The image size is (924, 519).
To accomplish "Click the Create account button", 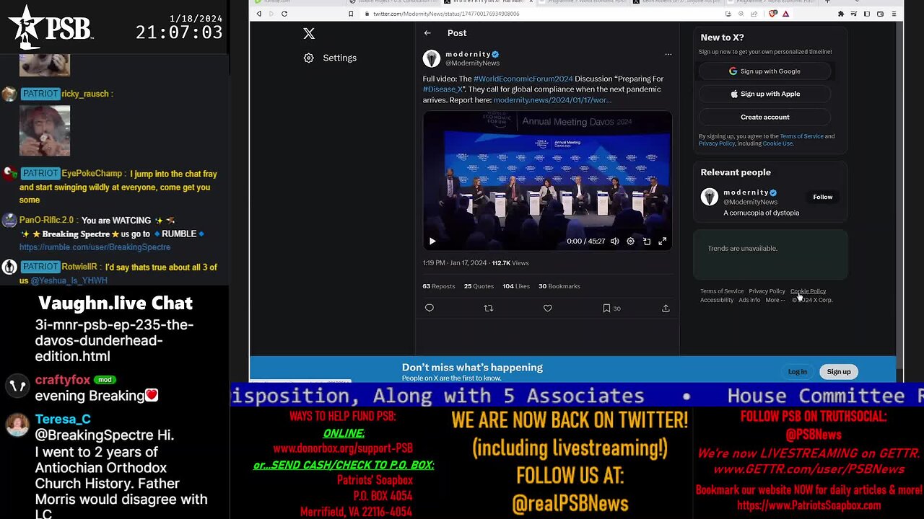I will tap(765, 117).
